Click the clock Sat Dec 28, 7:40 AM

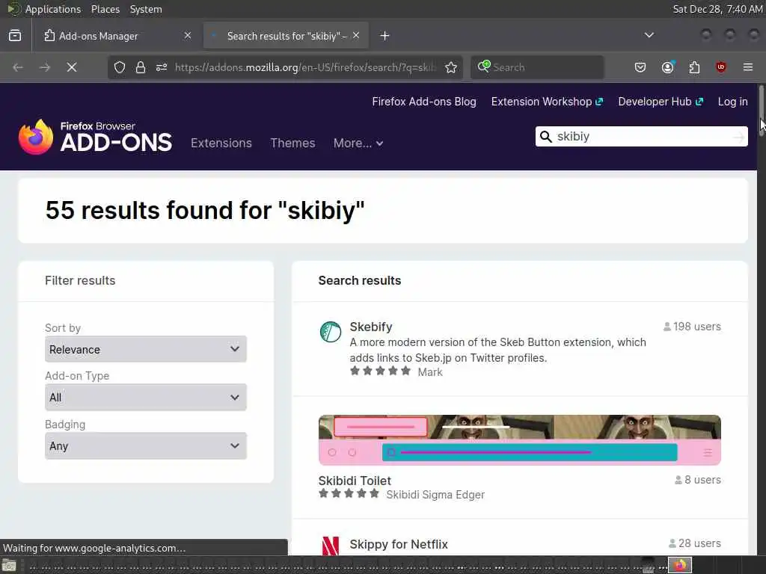coord(717,9)
